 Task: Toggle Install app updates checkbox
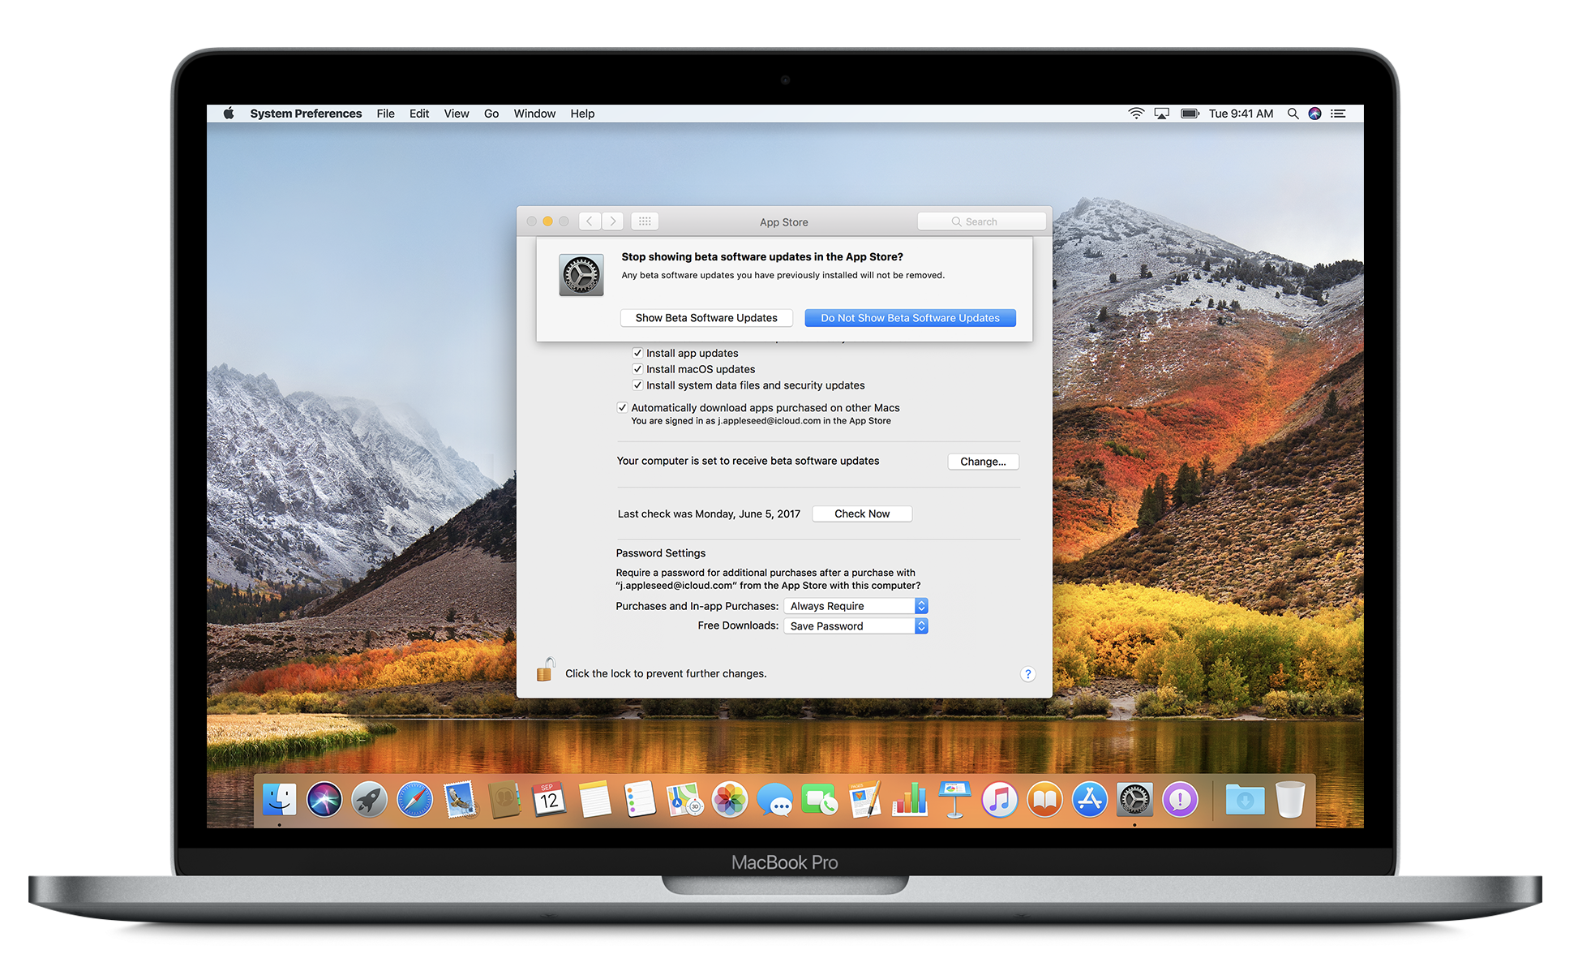click(637, 353)
